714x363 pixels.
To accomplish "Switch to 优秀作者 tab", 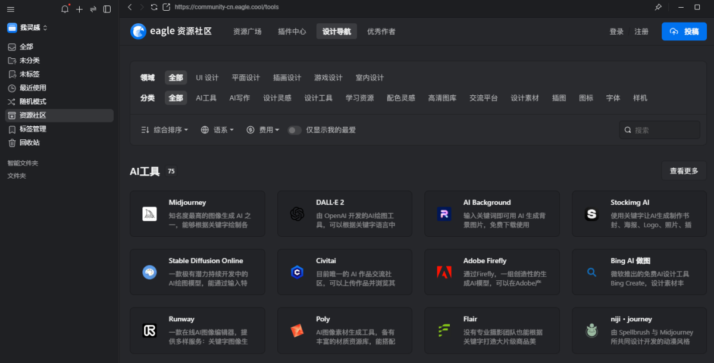I will click(381, 32).
